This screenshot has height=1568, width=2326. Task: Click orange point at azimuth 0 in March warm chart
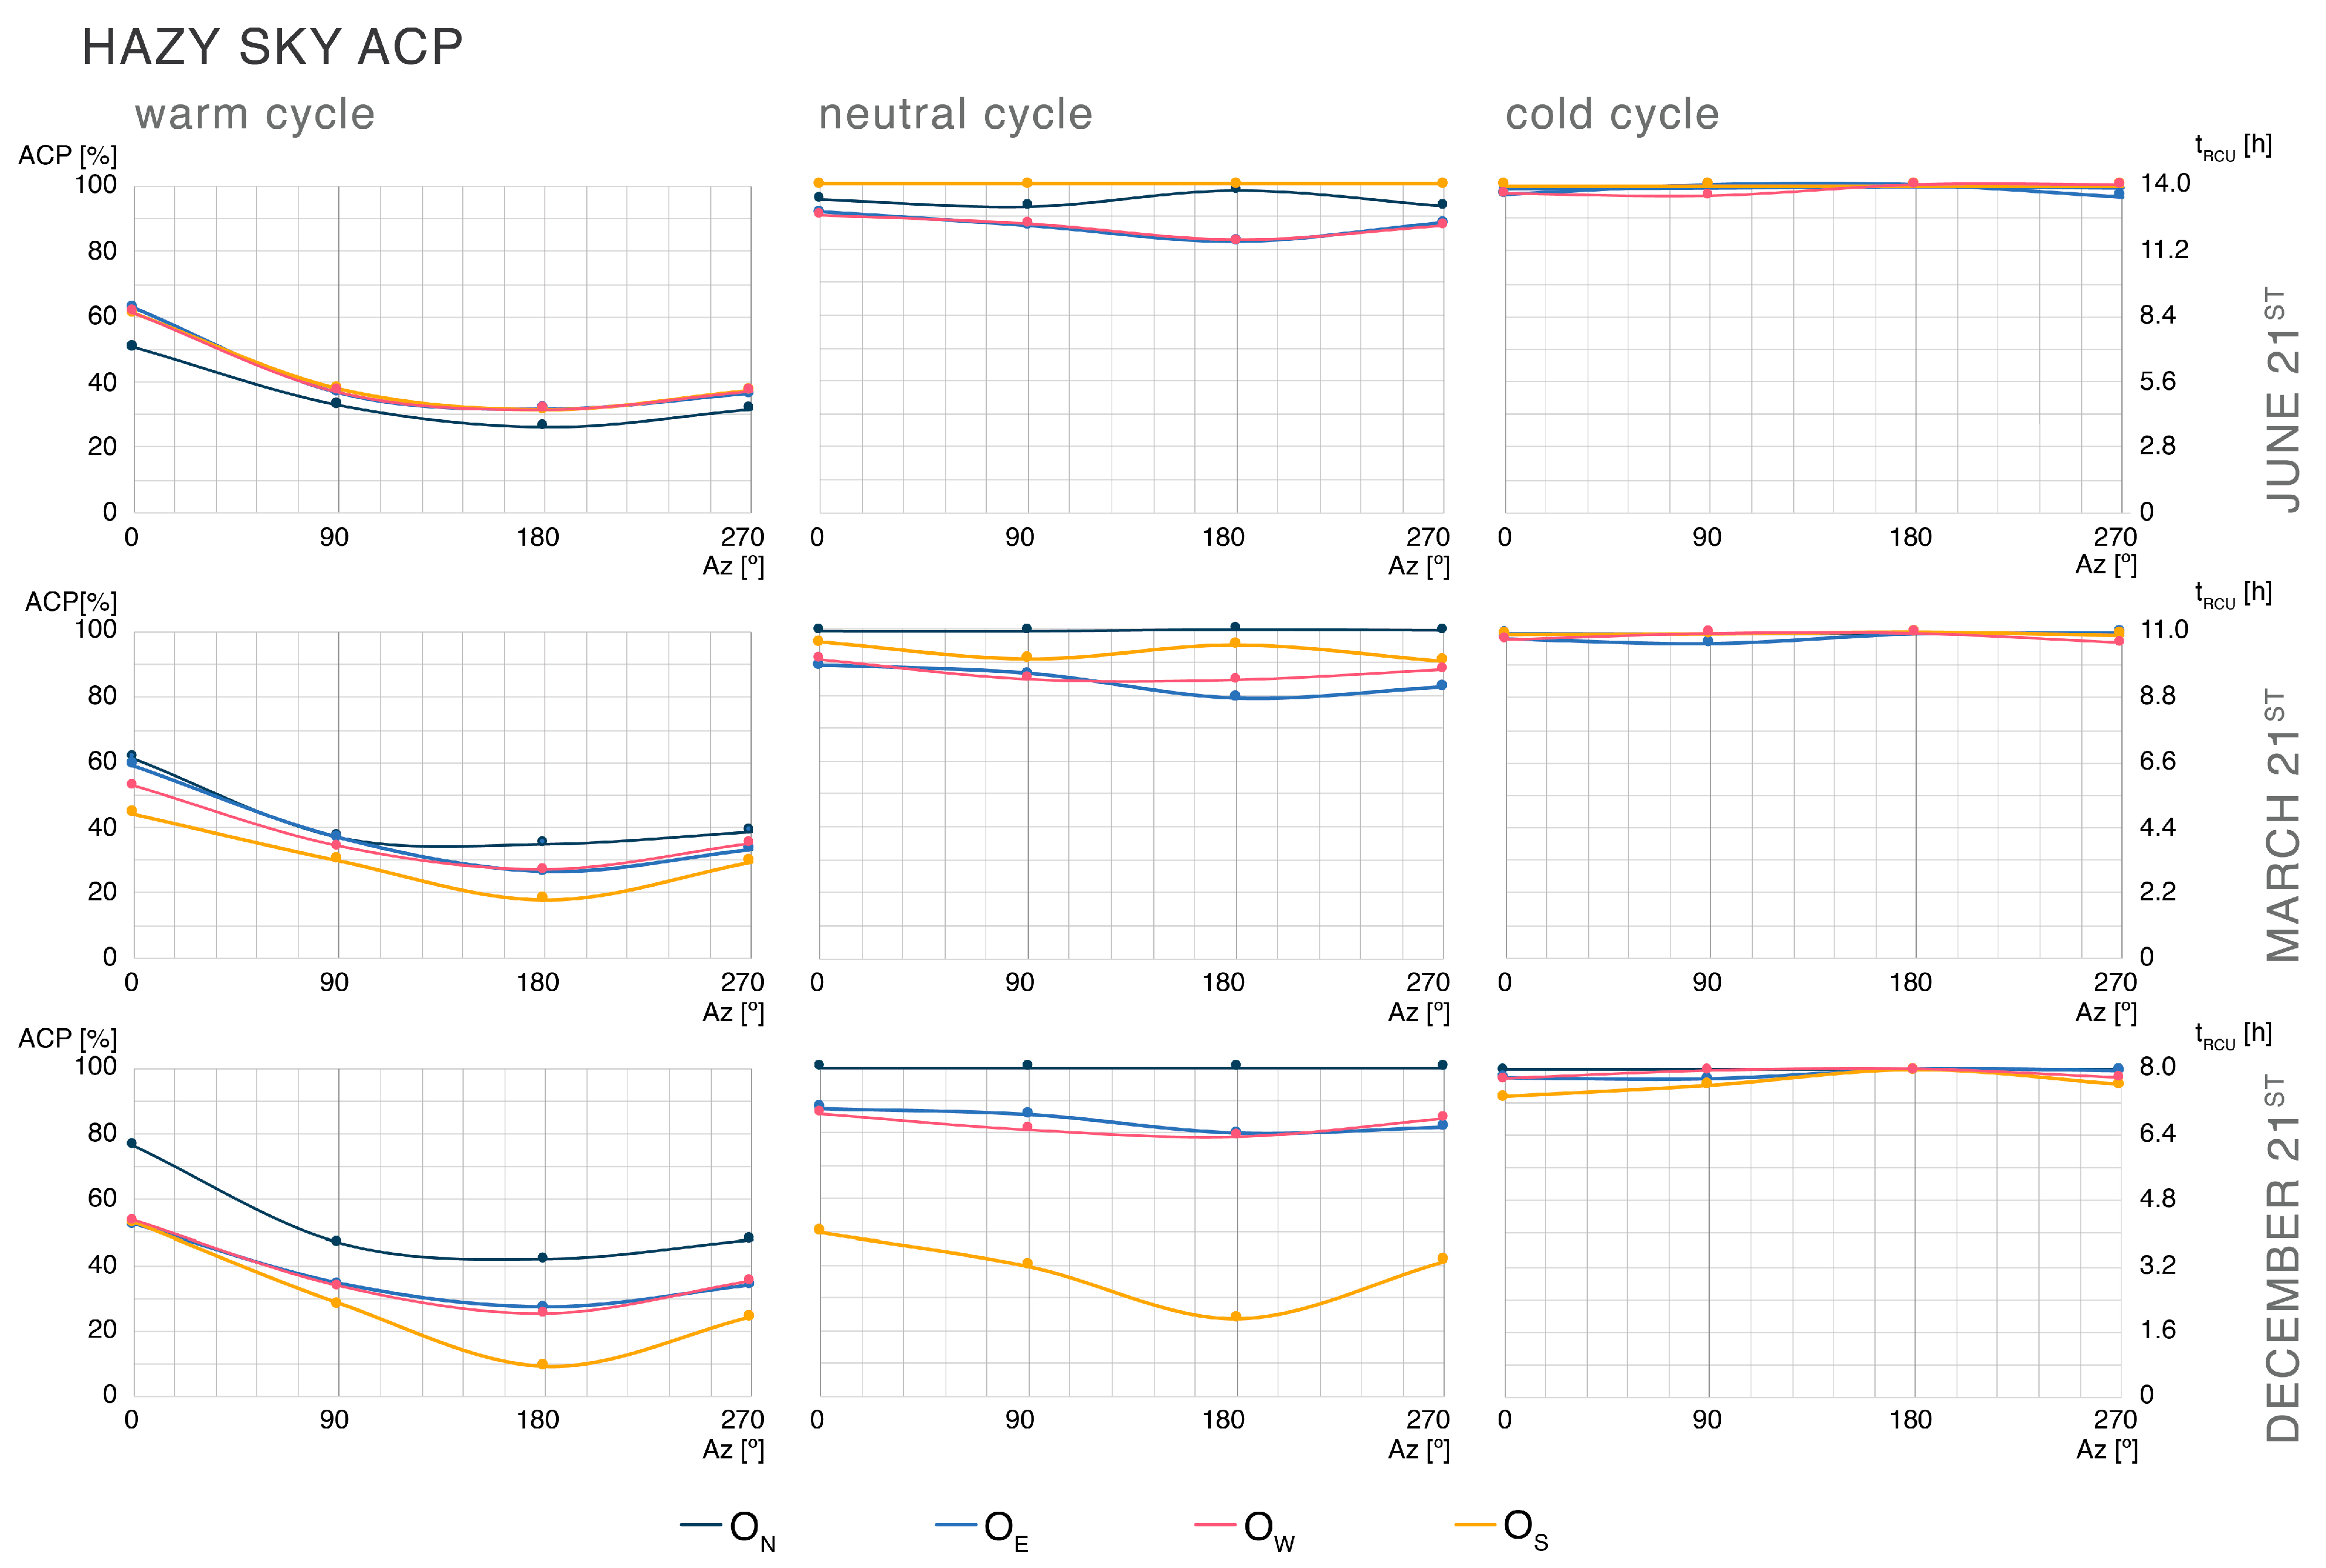click(x=132, y=811)
